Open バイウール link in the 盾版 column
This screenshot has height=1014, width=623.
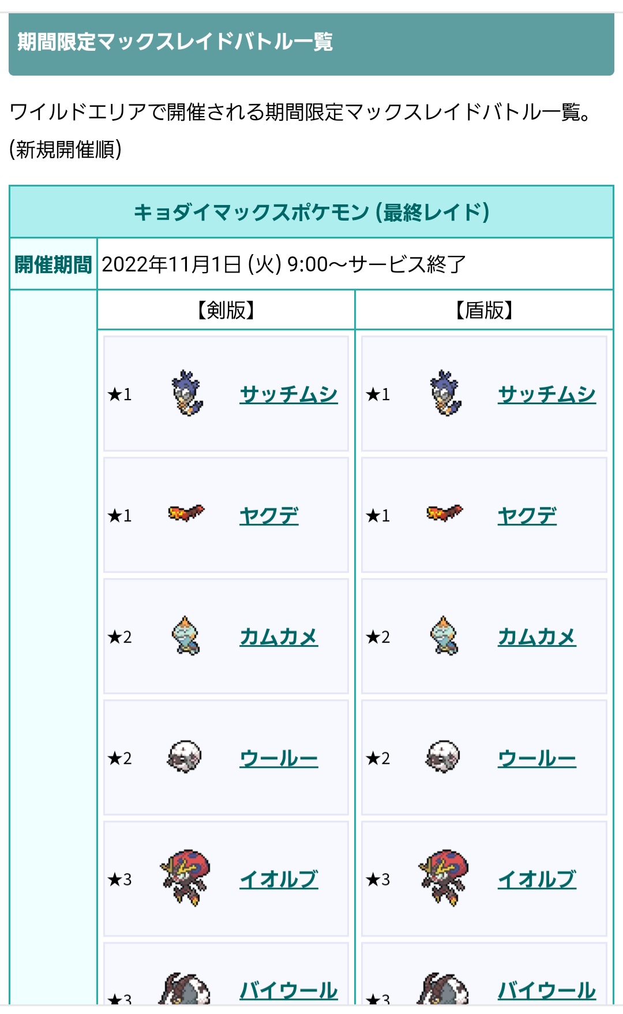click(x=547, y=990)
